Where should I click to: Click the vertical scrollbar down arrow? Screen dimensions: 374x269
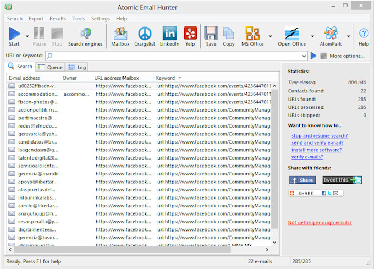pos(274,242)
